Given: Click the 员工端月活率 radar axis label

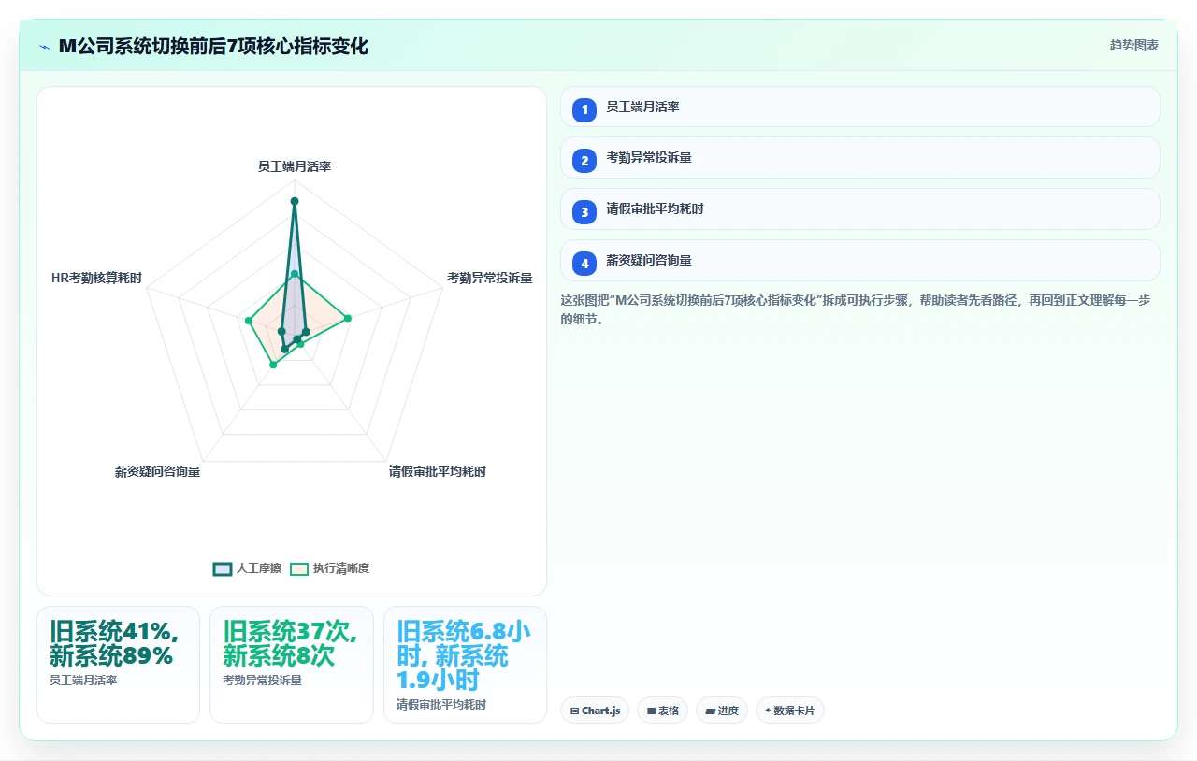Looking at the screenshot, I should (295, 166).
